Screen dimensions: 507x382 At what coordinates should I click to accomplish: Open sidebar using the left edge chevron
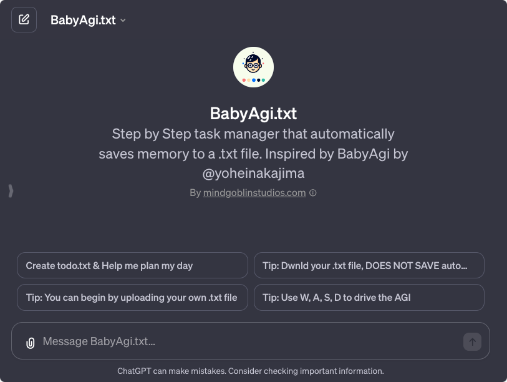(11, 191)
